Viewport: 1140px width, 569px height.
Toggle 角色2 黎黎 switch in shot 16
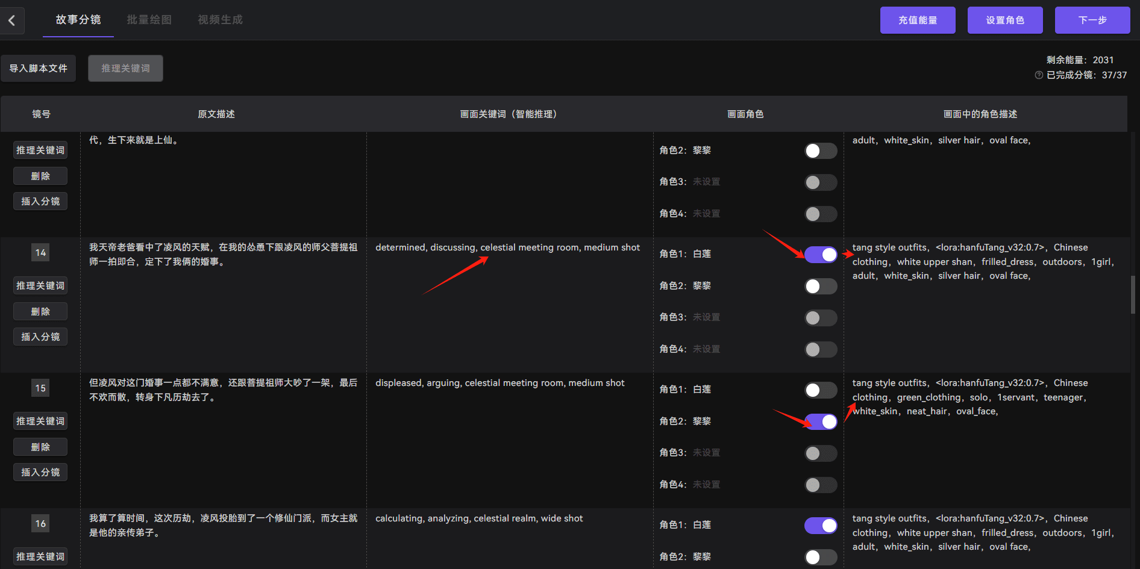click(x=821, y=557)
